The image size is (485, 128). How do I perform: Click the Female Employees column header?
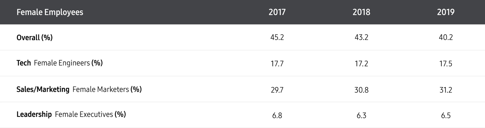[x=50, y=12]
